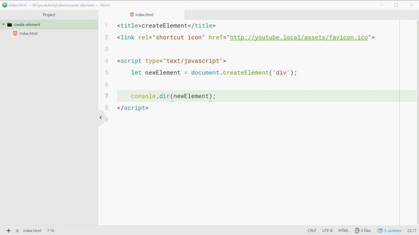The height and width of the screenshot is (235, 419).
Task: Click the X icon in the status bar
Action: [17, 230]
